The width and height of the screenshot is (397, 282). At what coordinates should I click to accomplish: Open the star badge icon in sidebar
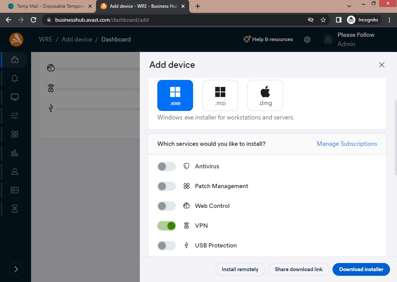coord(15,209)
